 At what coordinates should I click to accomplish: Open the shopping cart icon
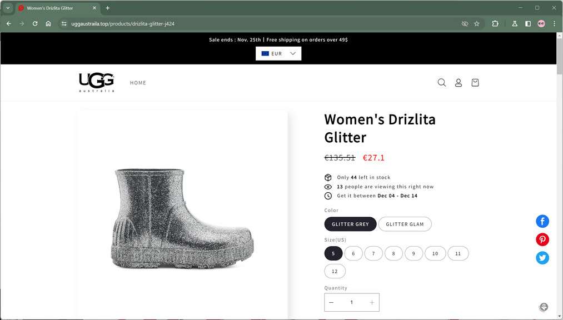(475, 83)
